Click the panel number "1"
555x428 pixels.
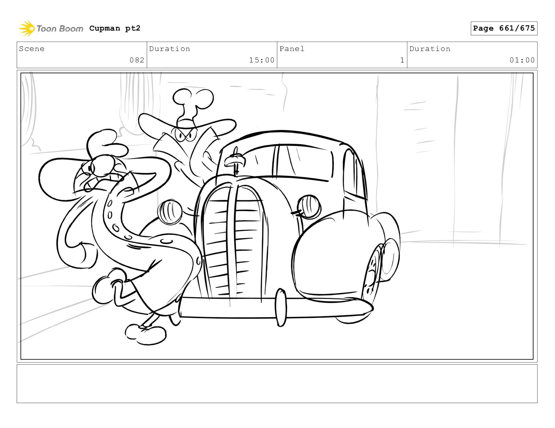402,60
